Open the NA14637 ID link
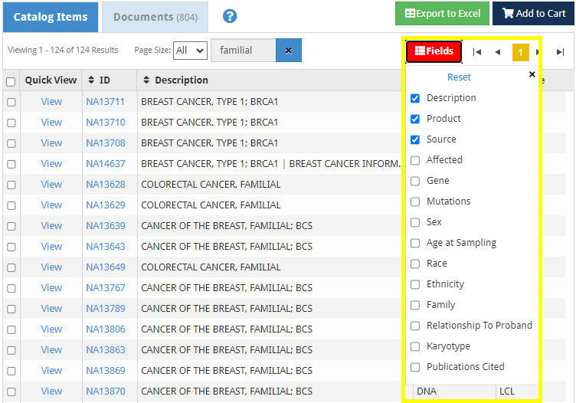 point(105,164)
